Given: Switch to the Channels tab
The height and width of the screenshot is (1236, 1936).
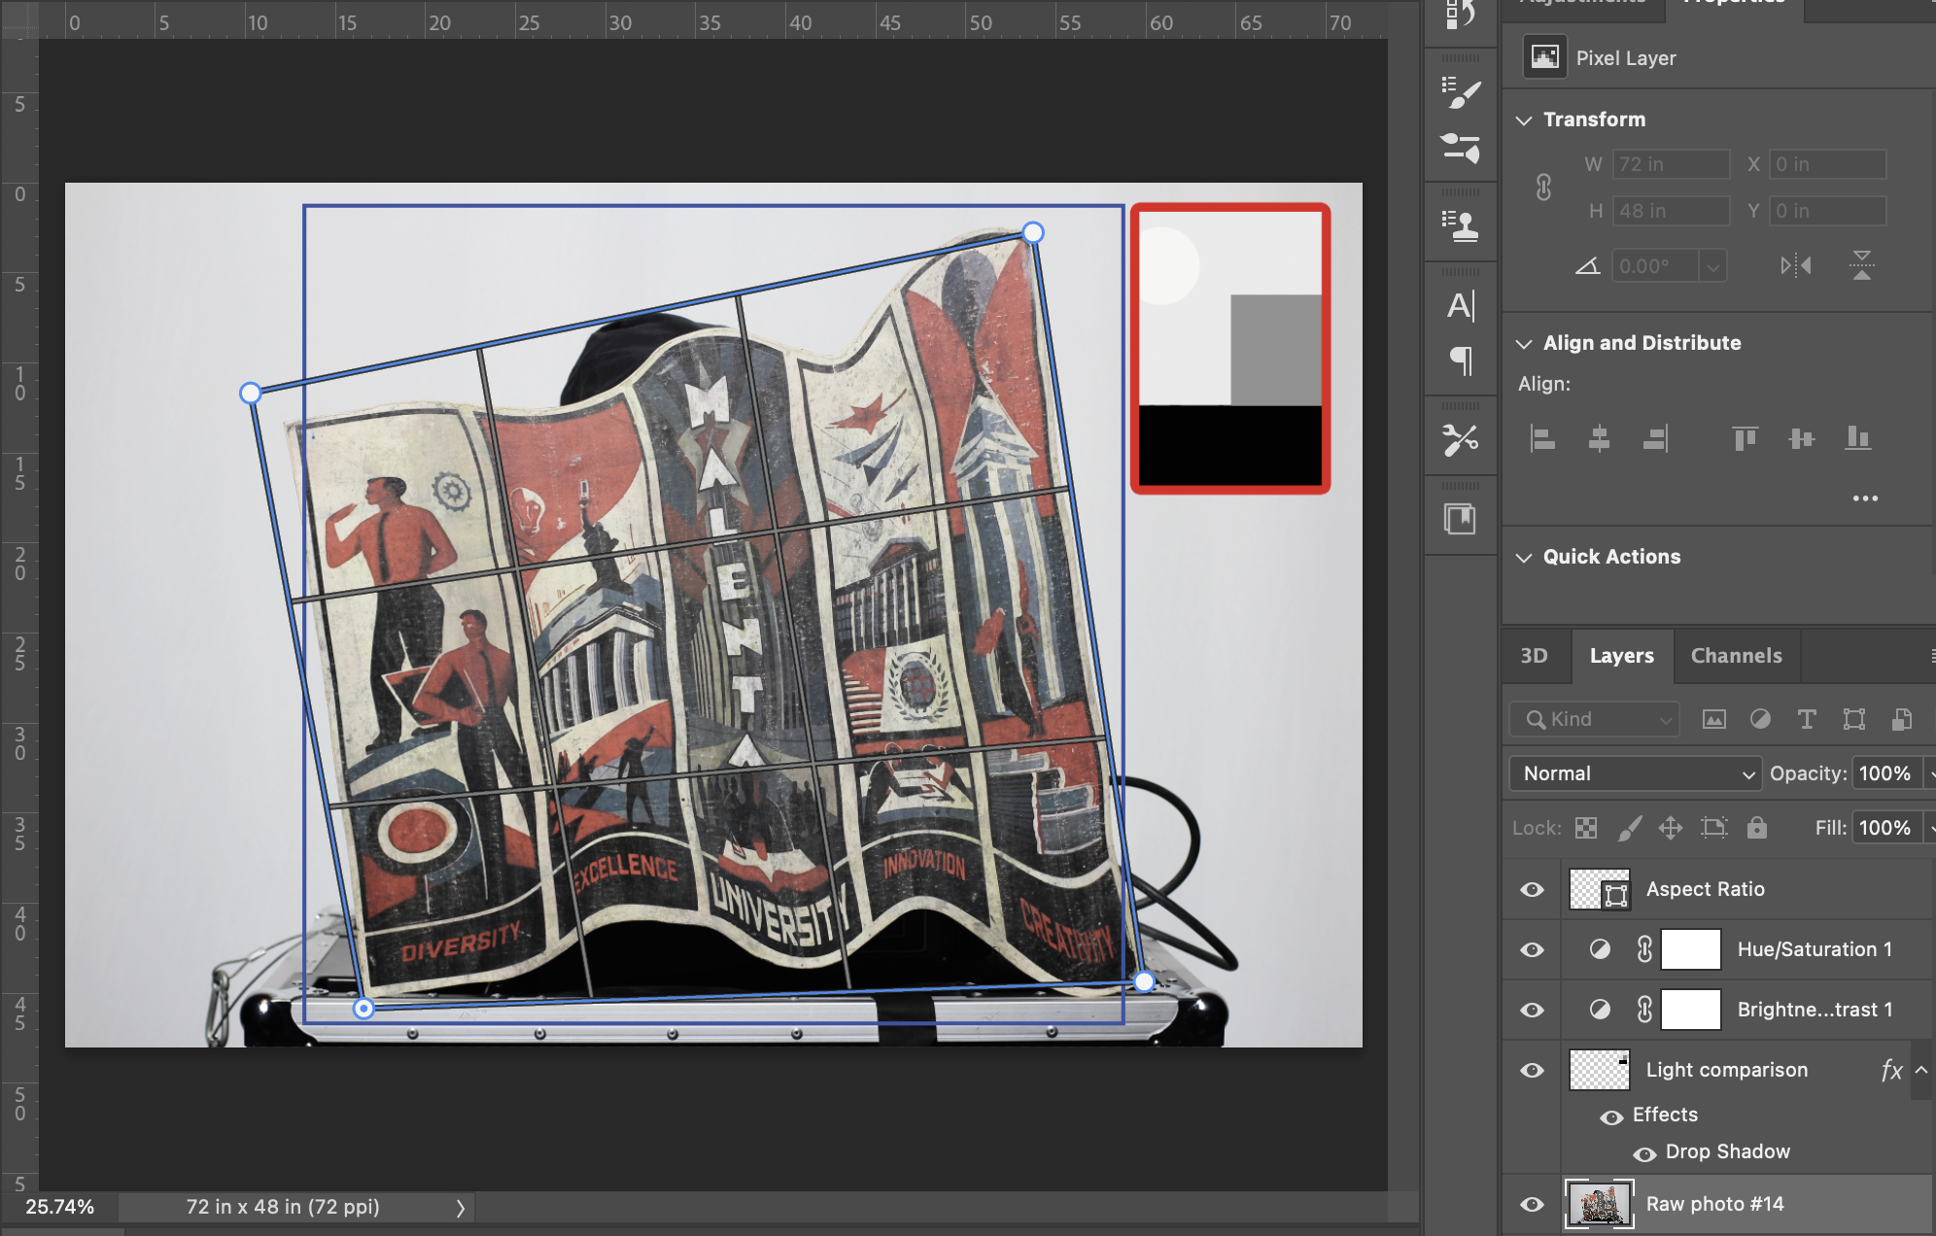Looking at the screenshot, I should click(1736, 656).
